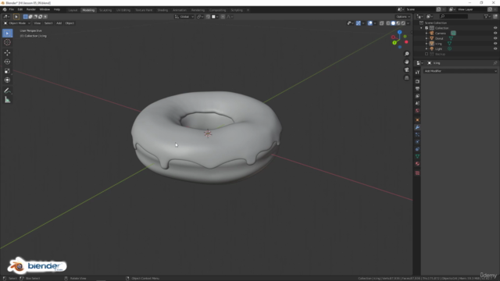Image resolution: width=500 pixels, height=281 pixels.
Task: Open the View Layer properties tab
Action: [417, 96]
